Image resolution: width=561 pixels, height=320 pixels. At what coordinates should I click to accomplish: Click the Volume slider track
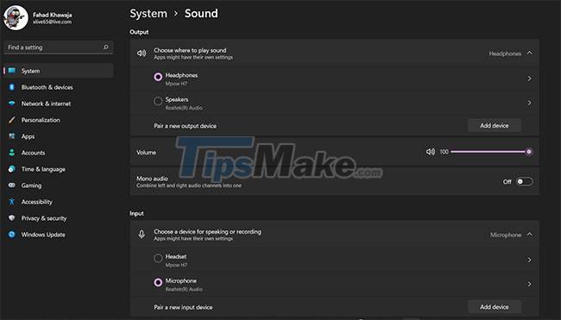pyautogui.click(x=489, y=152)
